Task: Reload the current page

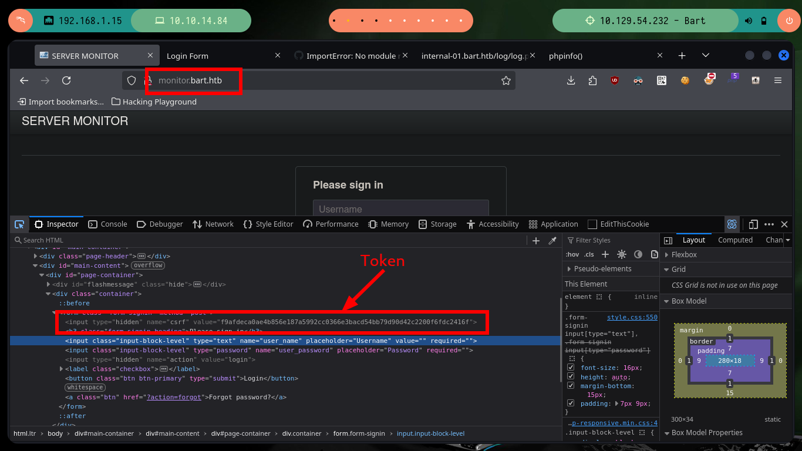Action: (66, 80)
